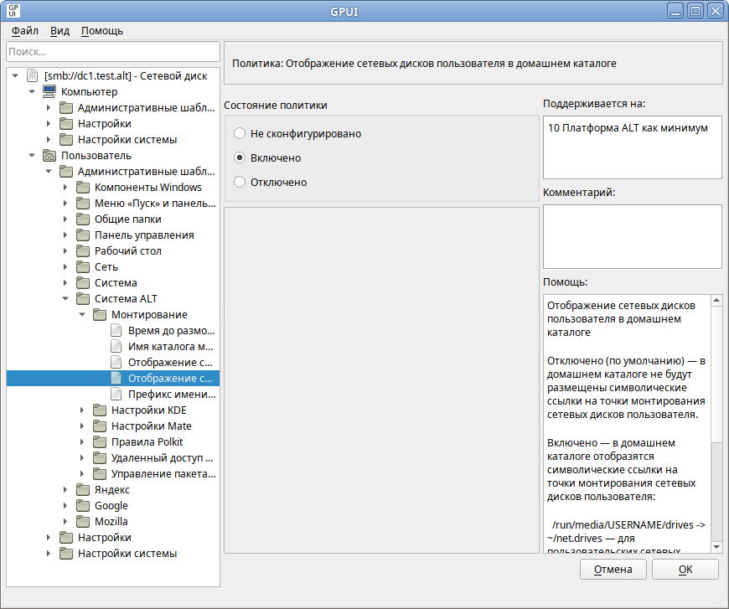
Task: Collapse the Система ALT branch
Action: point(65,298)
